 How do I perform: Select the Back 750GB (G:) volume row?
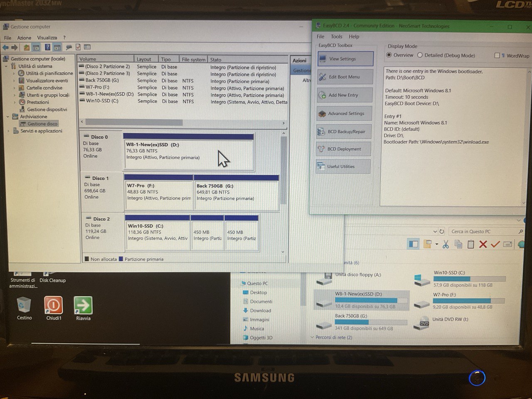pos(183,81)
